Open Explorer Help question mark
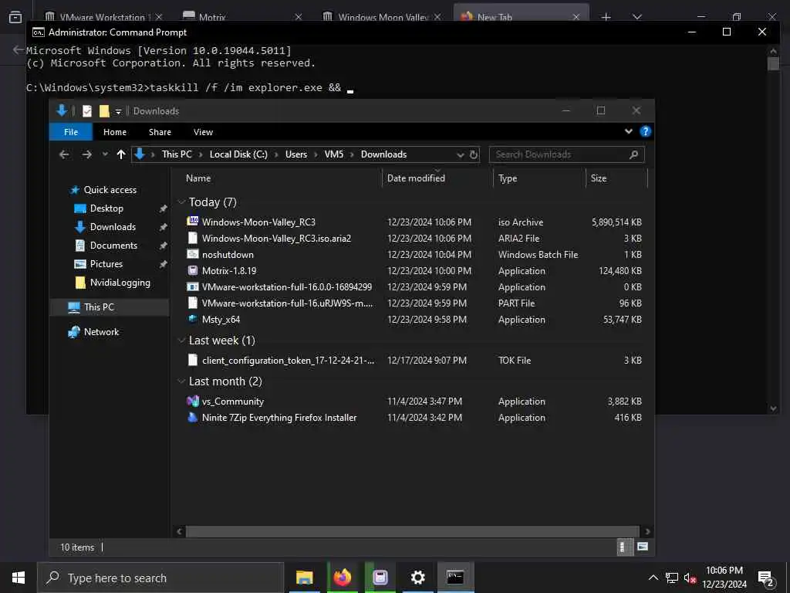Screen dimensions: 790x593 point(645,131)
